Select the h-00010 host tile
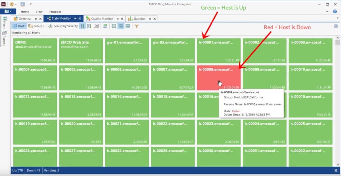The width and height of the screenshot is (341, 176). coord(311,78)
